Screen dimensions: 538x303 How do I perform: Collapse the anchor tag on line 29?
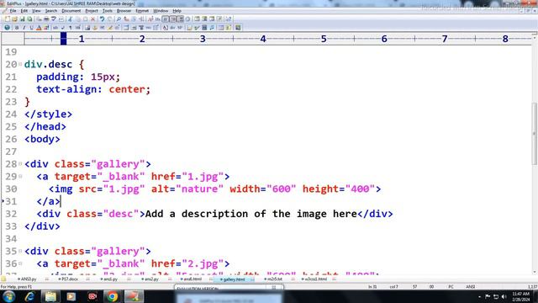pos(20,176)
